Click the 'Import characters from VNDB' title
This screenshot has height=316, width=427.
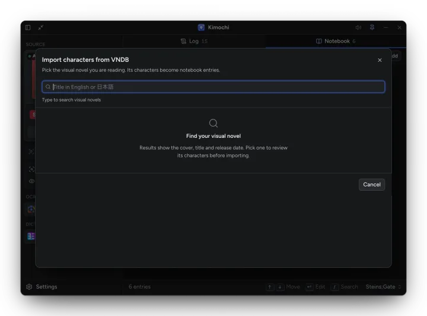pyautogui.click(x=85, y=59)
